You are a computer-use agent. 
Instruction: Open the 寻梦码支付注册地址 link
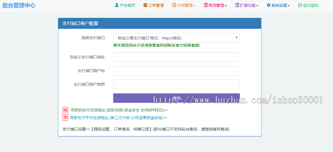(119, 110)
